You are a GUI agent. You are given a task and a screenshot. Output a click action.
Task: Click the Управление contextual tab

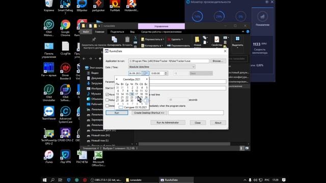tap(161, 26)
